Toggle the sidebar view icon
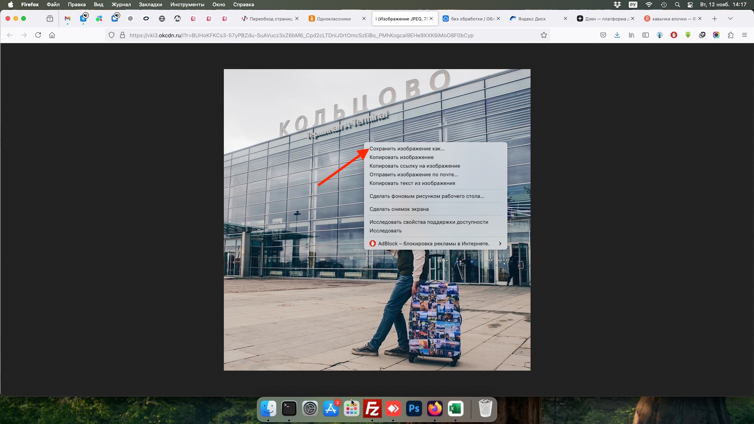Screen dimensions: 754x424 tap(646, 35)
